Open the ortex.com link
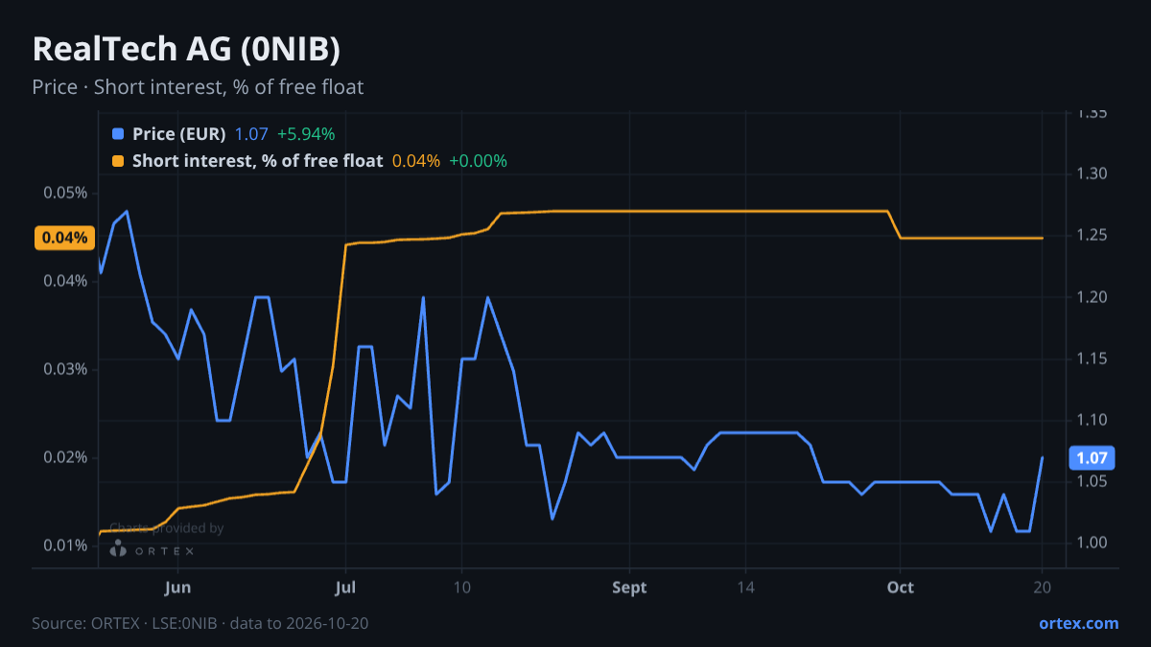This screenshot has width=1151, height=647. pyautogui.click(x=1078, y=623)
